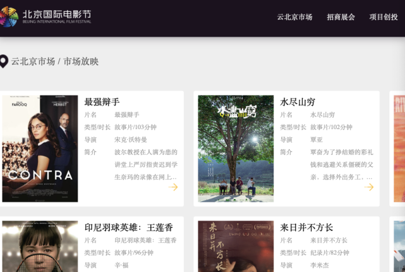Click the 水尽山穷 synopsis text
405x272 pixels.
point(342,164)
